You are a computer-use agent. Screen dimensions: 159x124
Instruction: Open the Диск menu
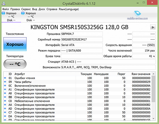42,9
